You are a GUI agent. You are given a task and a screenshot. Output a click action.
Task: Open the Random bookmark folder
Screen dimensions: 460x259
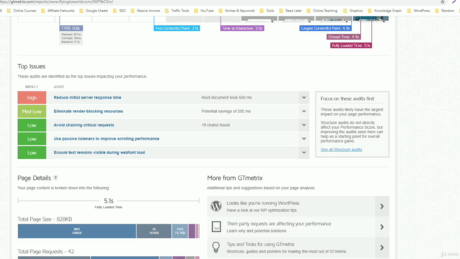coord(444,11)
